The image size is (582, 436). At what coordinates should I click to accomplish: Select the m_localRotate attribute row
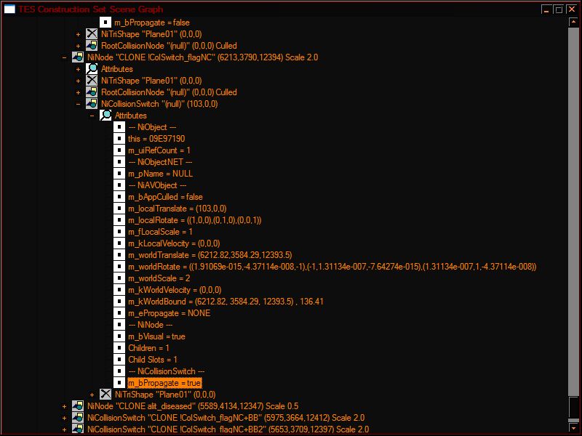pos(194,220)
